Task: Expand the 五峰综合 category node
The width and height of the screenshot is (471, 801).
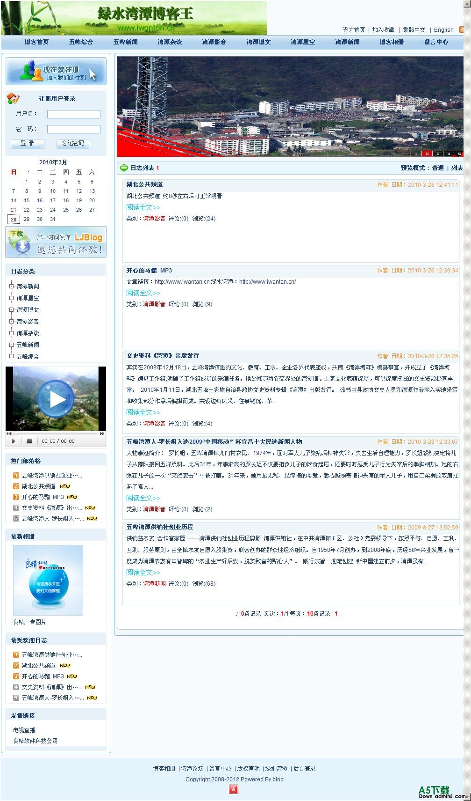Action: click(x=12, y=356)
